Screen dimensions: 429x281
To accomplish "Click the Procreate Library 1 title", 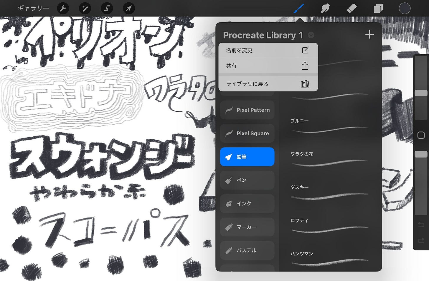I will point(263,35).
